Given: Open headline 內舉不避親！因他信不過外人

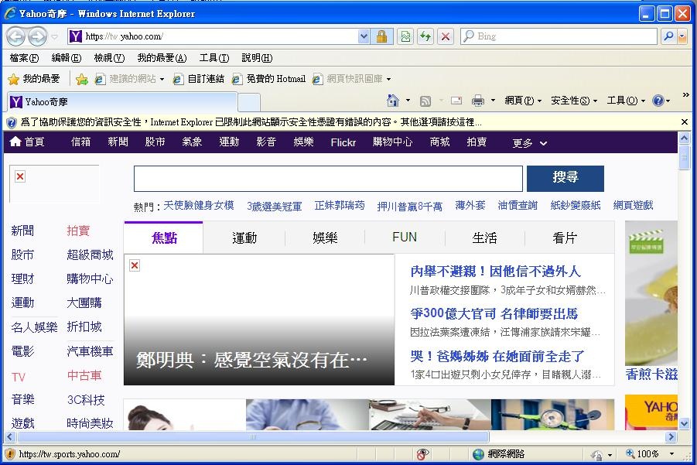Looking at the screenshot, I should tap(495, 271).
